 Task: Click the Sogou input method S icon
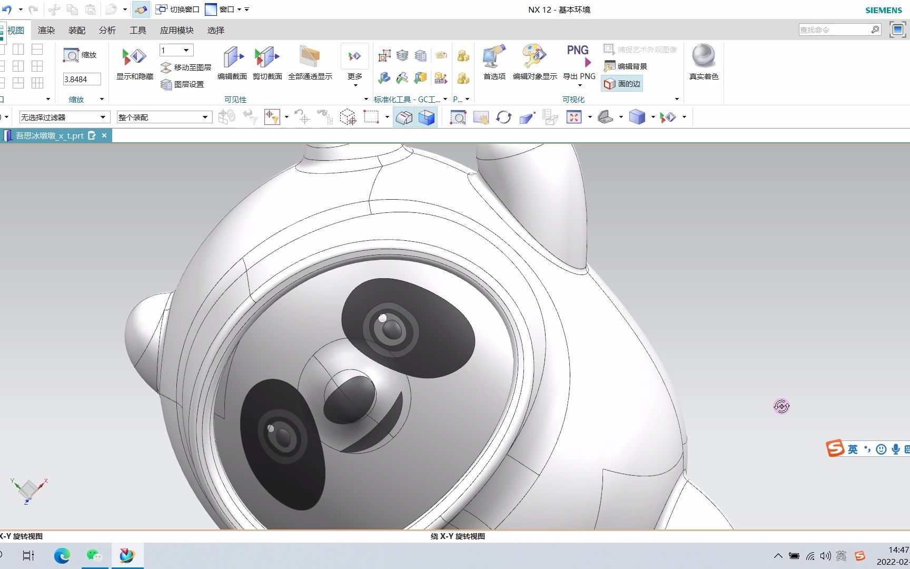pos(860,556)
